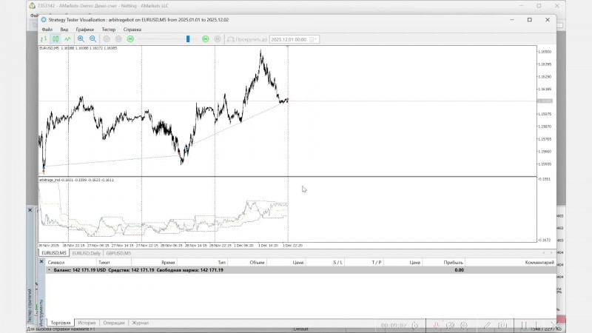Click the camera screenshot icon in recording overlay
This screenshot has height=333, width=592.
pyautogui.click(x=502, y=325)
